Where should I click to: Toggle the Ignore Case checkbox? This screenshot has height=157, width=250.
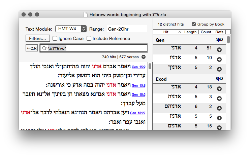coord(55,38)
